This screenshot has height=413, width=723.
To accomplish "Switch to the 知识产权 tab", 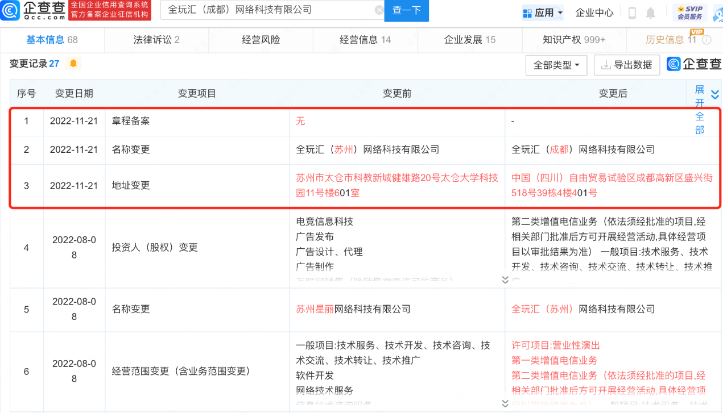I will 573,40.
